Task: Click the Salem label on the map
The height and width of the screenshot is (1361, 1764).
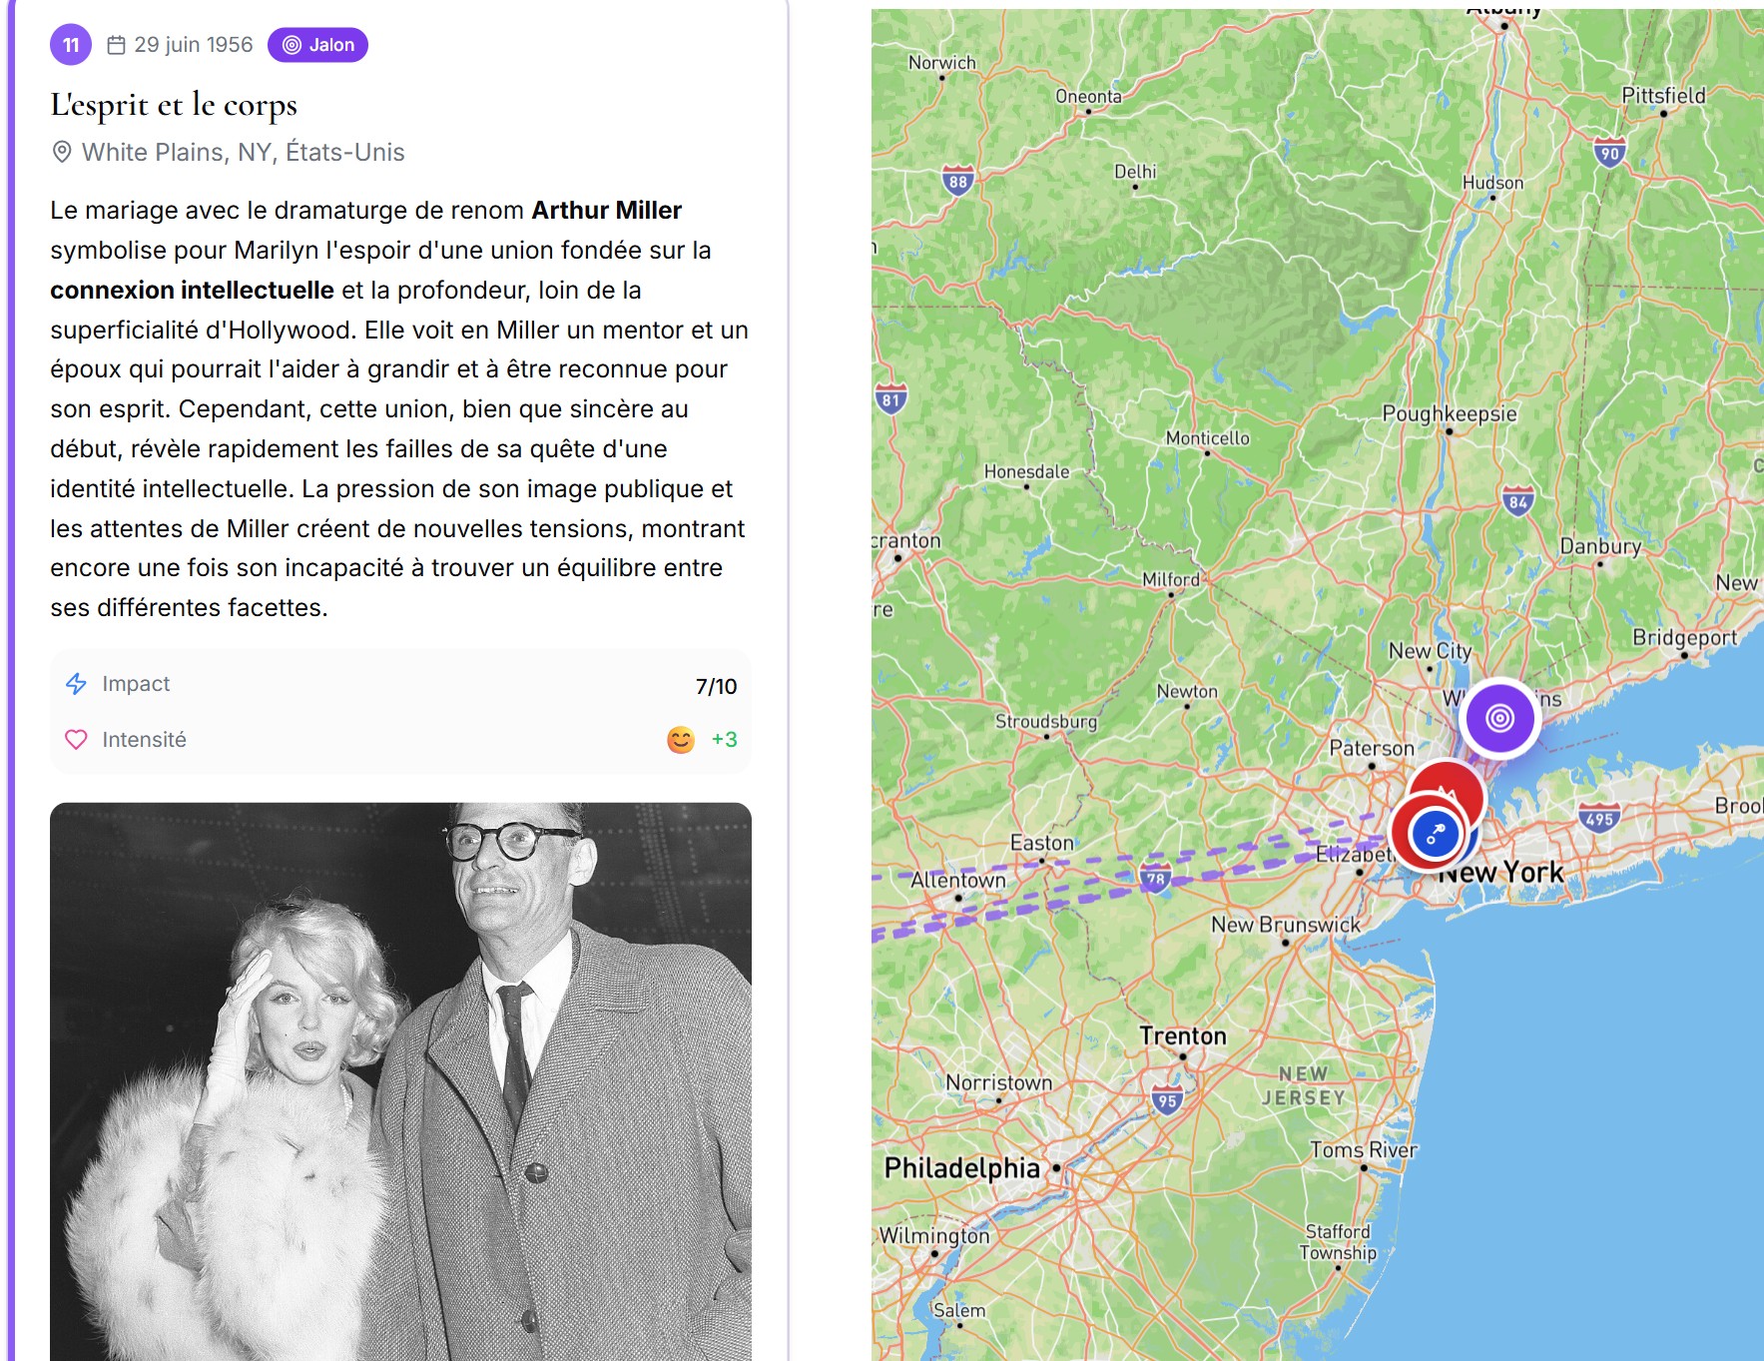Action: [x=959, y=1310]
